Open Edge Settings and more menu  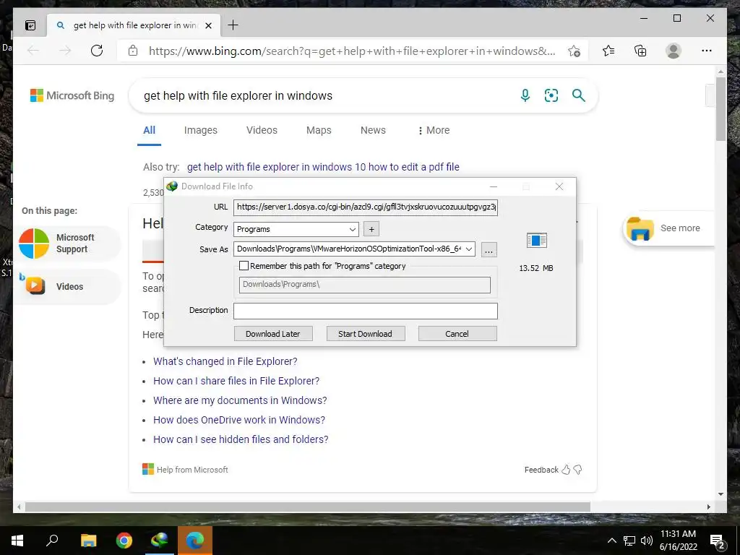tap(707, 51)
